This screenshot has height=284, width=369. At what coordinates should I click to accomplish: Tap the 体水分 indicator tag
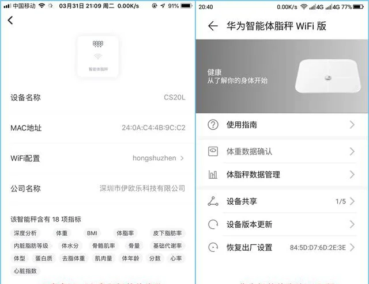point(70,245)
